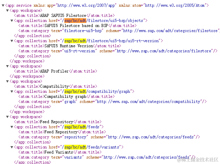Click the term value 'ui5-rt-version'
The image size is (220, 164).
[x=80, y=51]
